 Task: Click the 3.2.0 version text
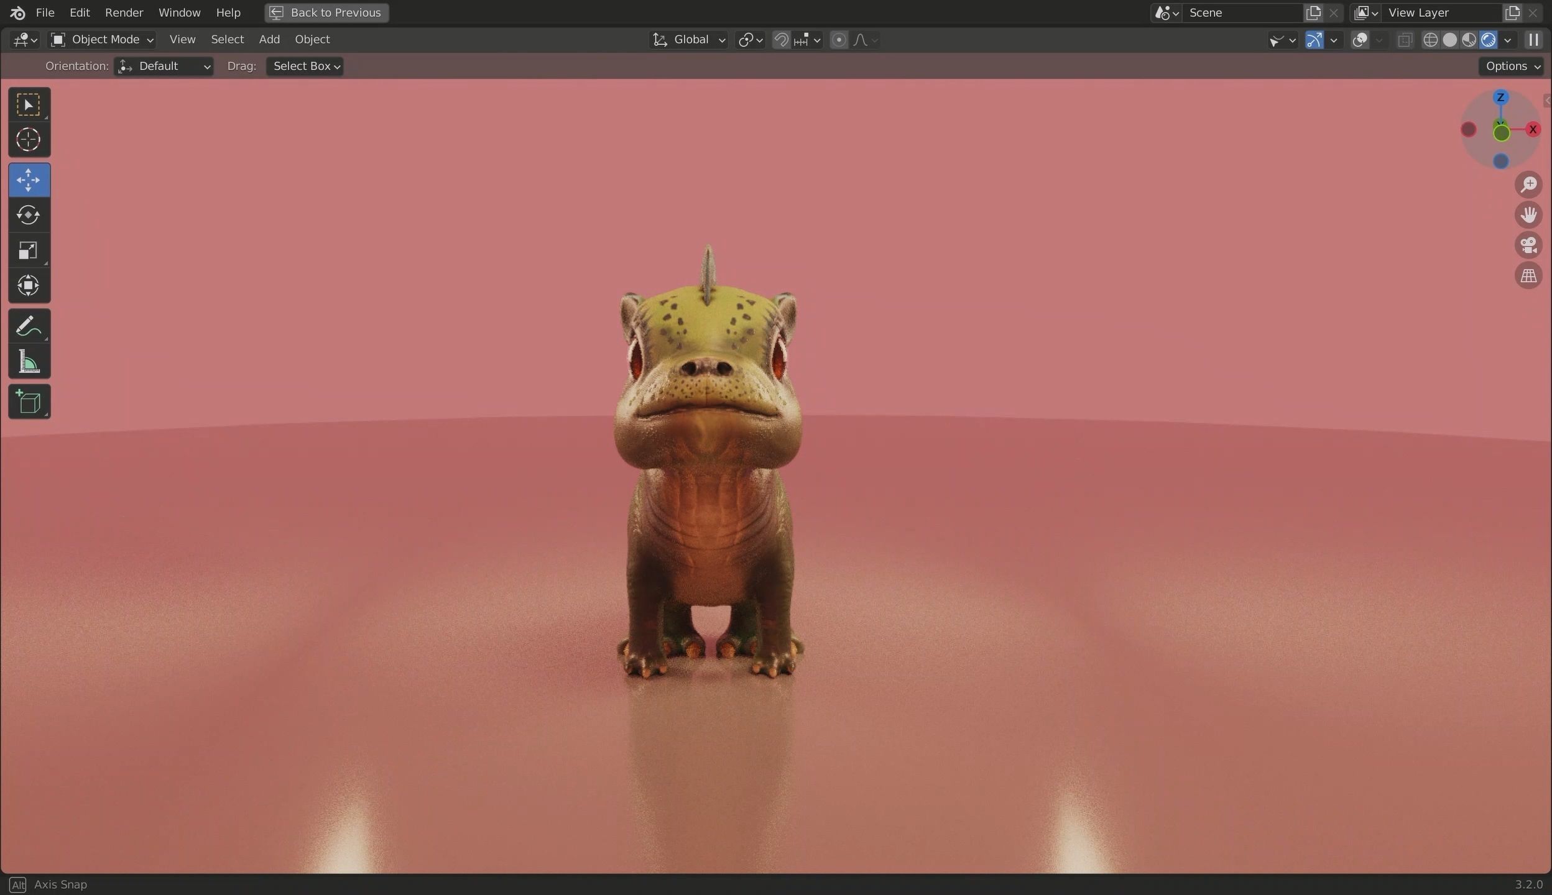coord(1528,884)
